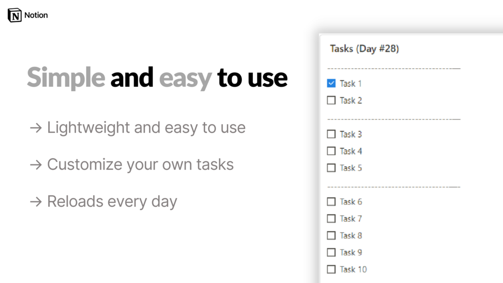This screenshot has width=503, height=283.
Task: Check the Task 2 checkbox
Action: (331, 100)
